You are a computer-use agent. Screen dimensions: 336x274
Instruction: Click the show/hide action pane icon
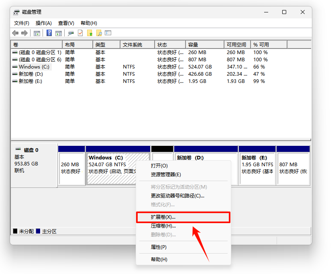point(59,33)
